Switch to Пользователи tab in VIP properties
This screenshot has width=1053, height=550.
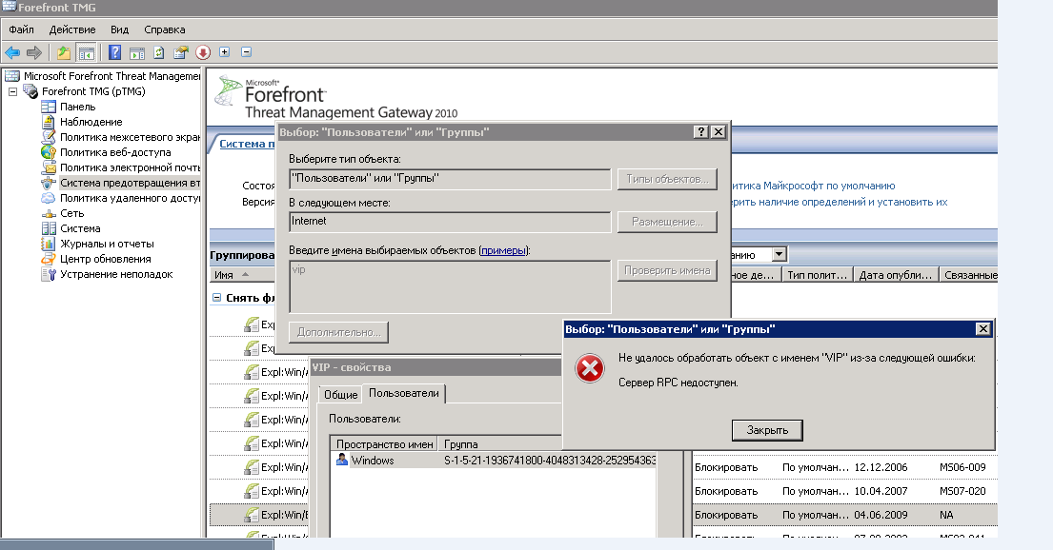pos(404,393)
